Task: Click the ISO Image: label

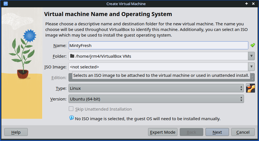Action: [x=55, y=67]
